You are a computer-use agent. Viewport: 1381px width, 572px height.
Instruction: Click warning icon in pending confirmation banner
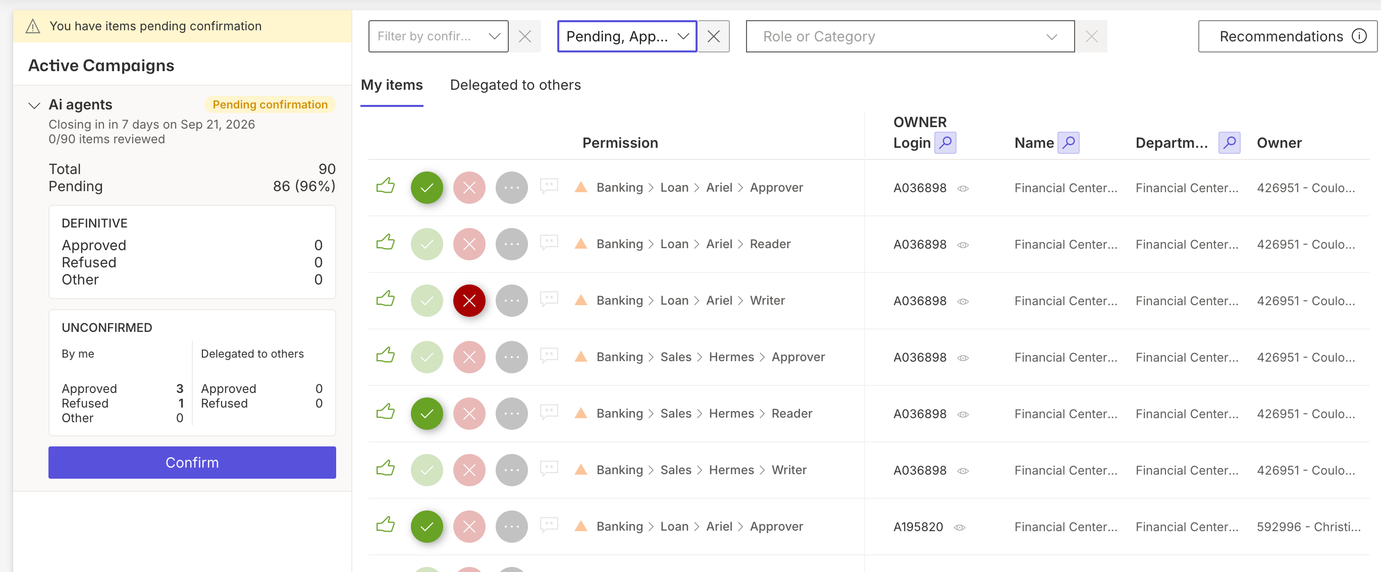[x=33, y=26]
